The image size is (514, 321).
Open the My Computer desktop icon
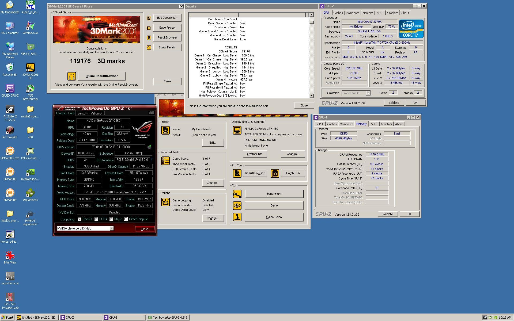click(10, 28)
